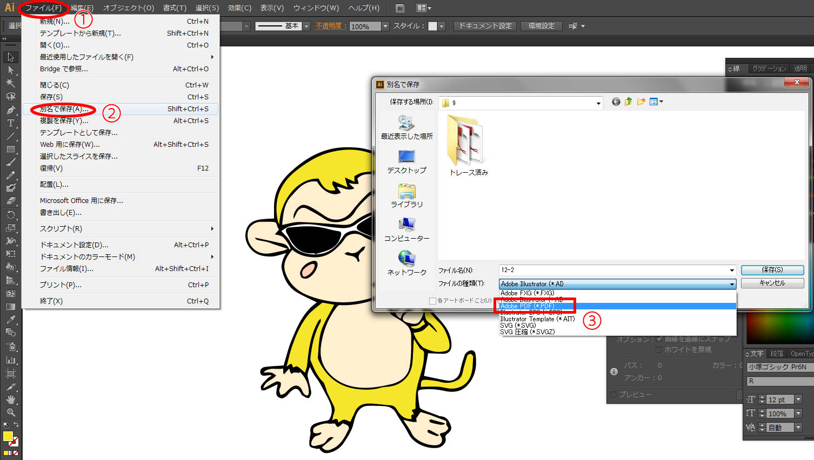This screenshot has width=814, height=460.
Task: Select the Scale tool
Action: point(11,227)
